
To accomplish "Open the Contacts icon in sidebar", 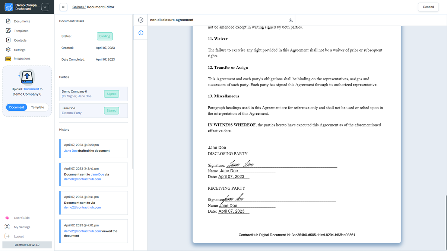I will point(8,40).
